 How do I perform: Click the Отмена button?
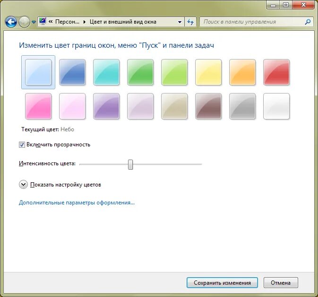tap(281, 283)
